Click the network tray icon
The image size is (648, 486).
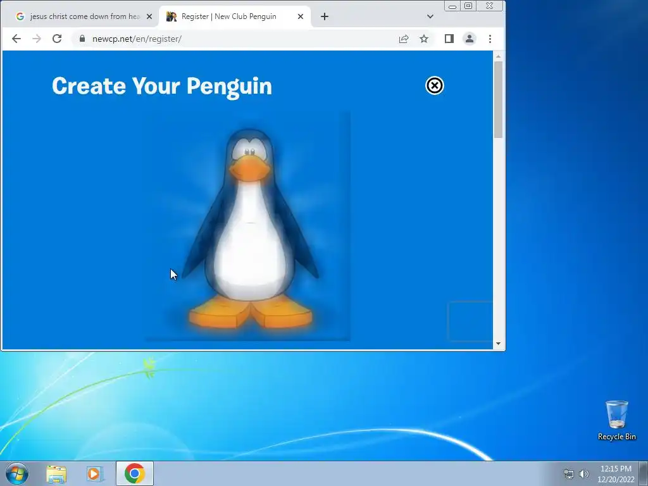tap(569, 474)
